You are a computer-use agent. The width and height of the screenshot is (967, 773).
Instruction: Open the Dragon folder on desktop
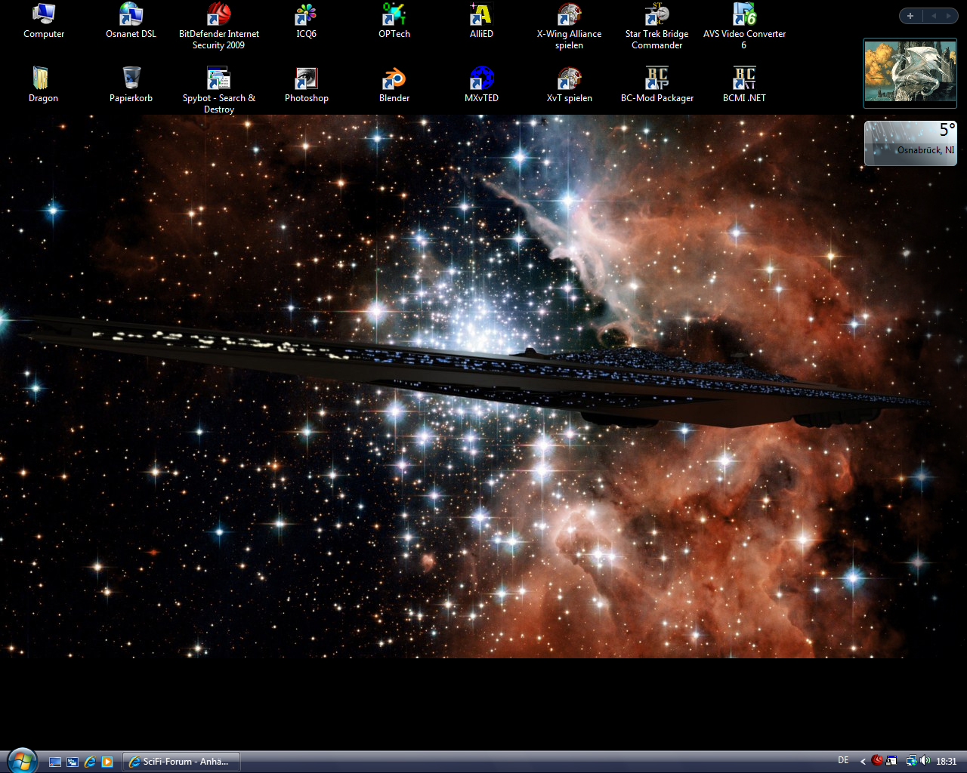[x=43, y=79]
